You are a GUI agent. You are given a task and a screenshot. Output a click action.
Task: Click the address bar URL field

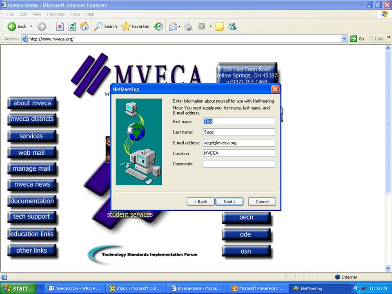184,39
